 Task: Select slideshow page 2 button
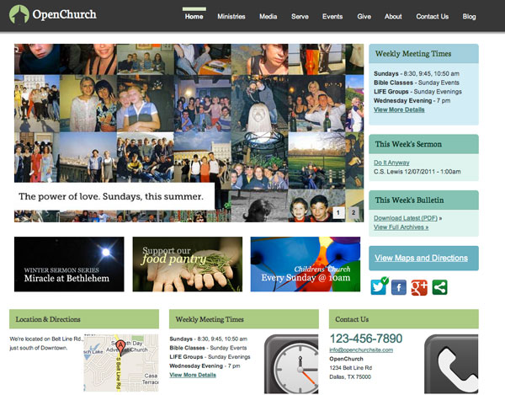tap(353, 212)
